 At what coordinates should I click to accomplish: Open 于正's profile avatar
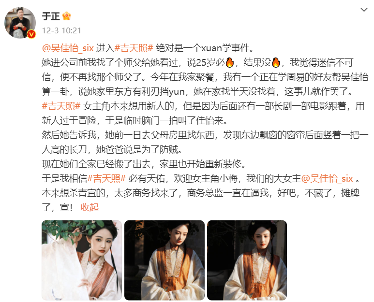tap(20, 23)
